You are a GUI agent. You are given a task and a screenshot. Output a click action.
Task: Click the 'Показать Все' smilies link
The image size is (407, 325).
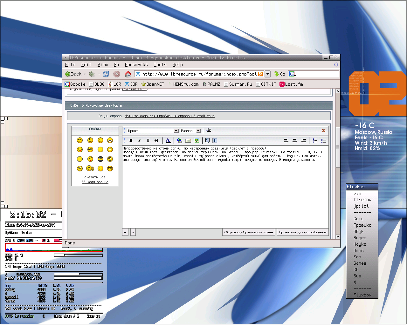coord(94,177)
